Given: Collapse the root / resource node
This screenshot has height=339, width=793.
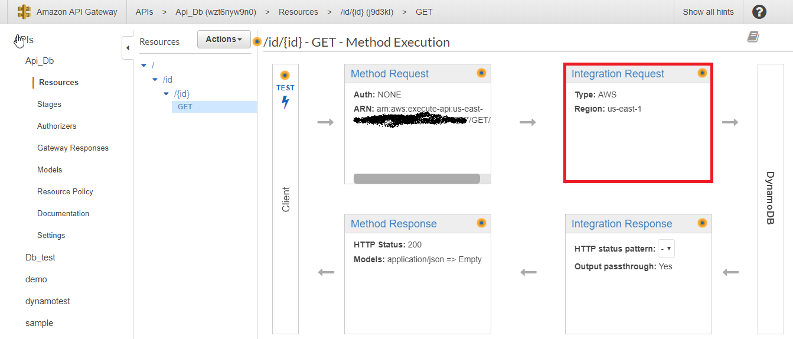Looking at the screenshot, I should pyautogui.click(x=144, y=65).
